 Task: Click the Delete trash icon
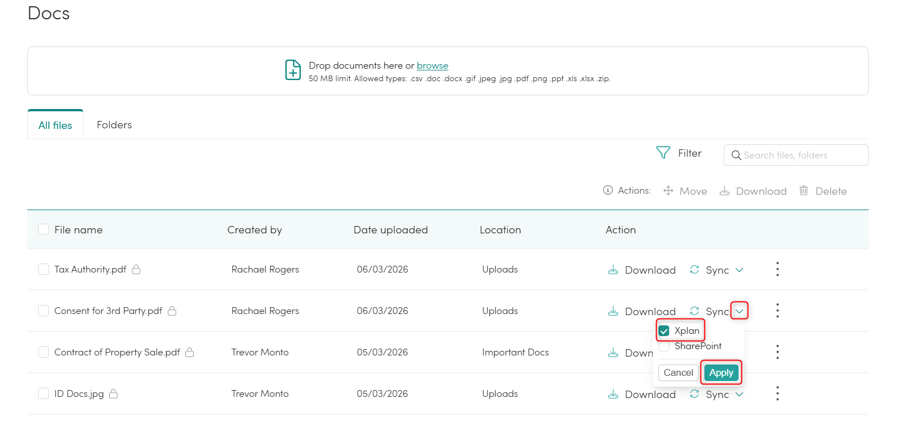pos(803,191)
